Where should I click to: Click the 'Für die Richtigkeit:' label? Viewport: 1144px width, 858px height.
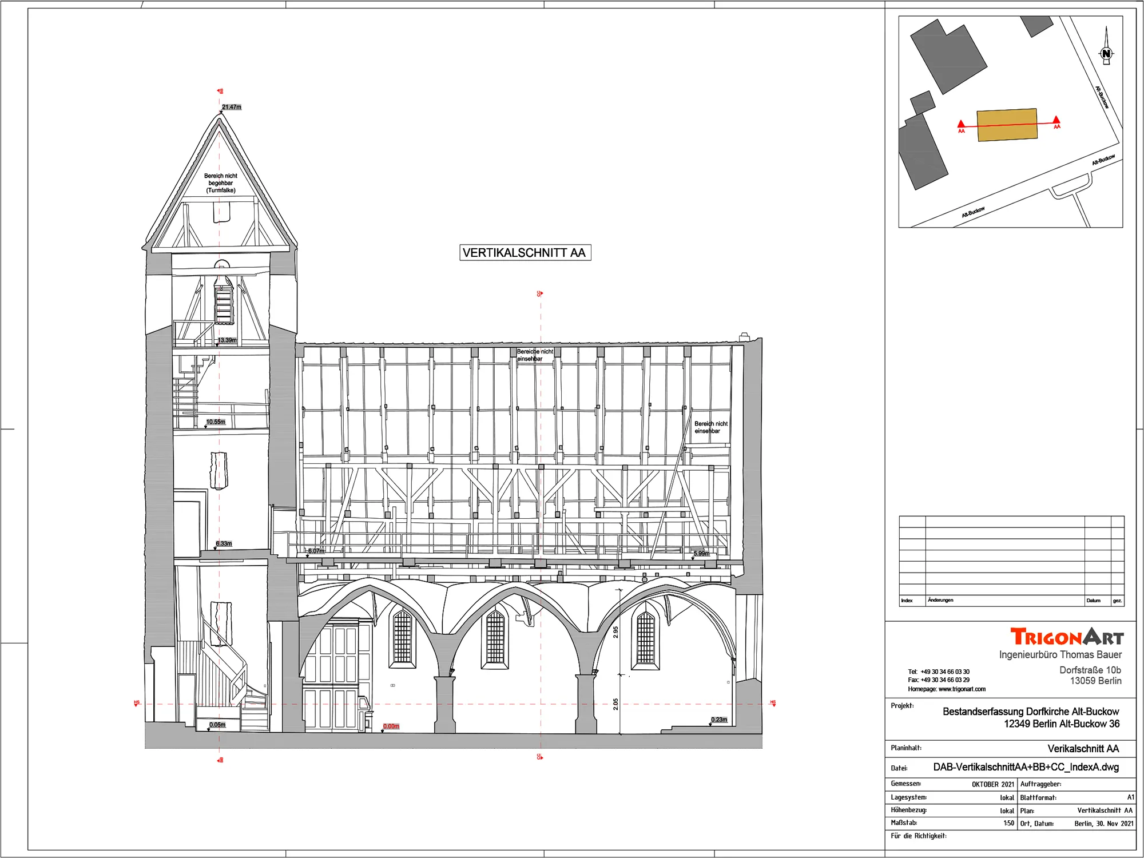point(919,836)
